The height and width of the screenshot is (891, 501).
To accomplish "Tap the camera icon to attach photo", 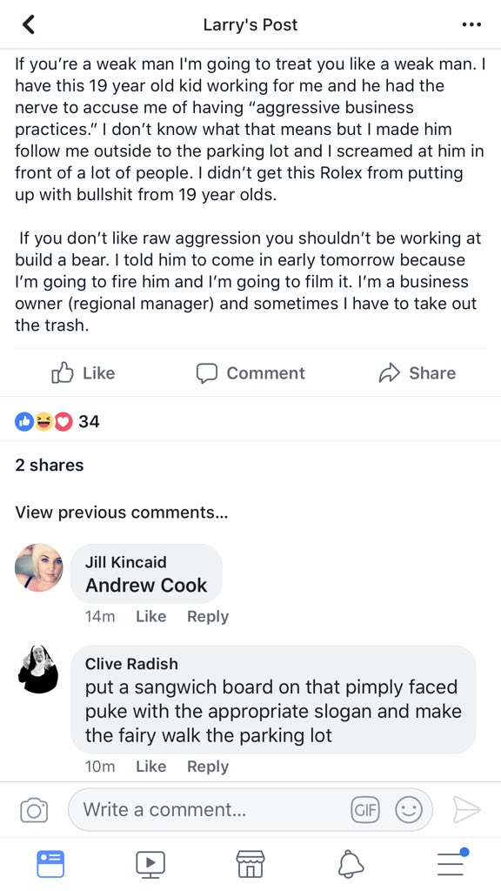I will [x=34, y=810].
